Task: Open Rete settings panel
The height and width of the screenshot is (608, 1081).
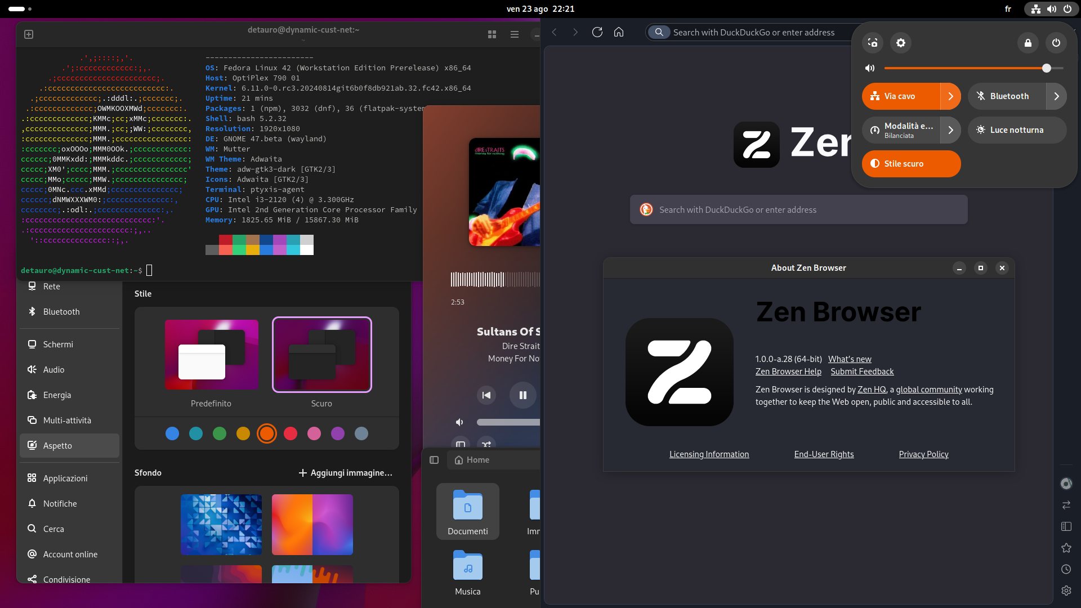Action: click(69, 287)
